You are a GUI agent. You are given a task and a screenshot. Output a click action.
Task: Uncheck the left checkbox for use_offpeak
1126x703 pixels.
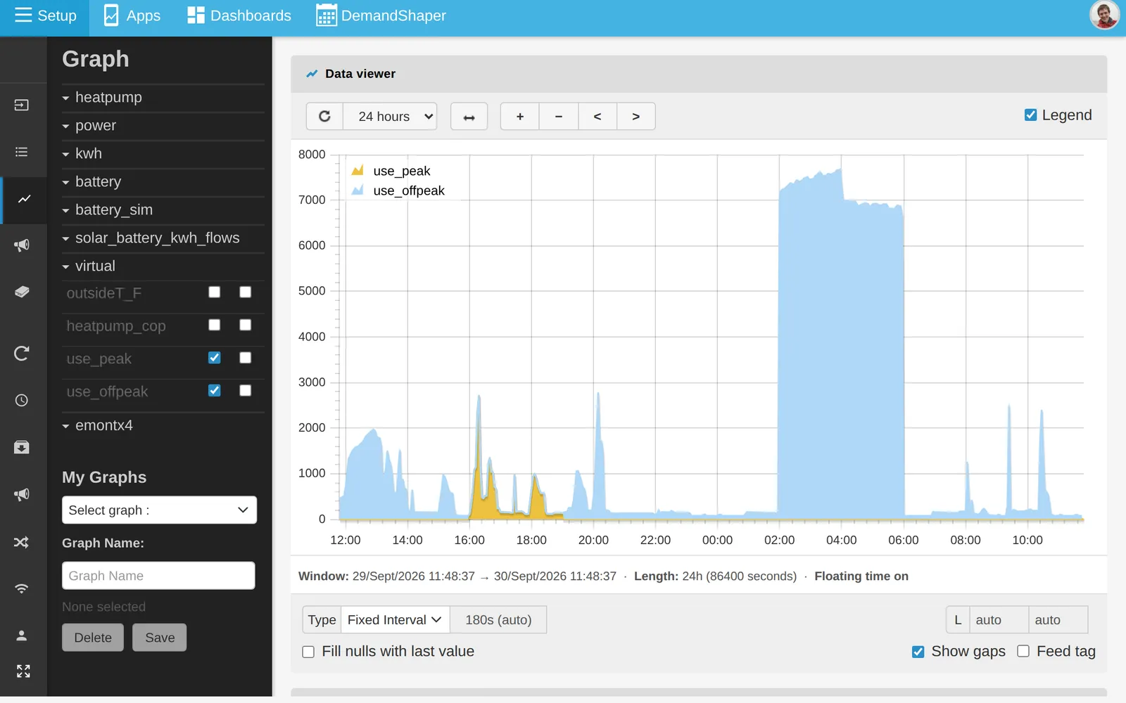[x=215, y=391]
